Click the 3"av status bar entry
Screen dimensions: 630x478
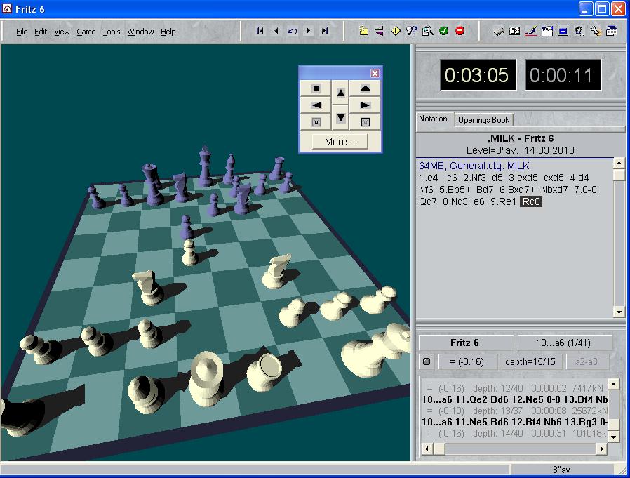[561, 470]
